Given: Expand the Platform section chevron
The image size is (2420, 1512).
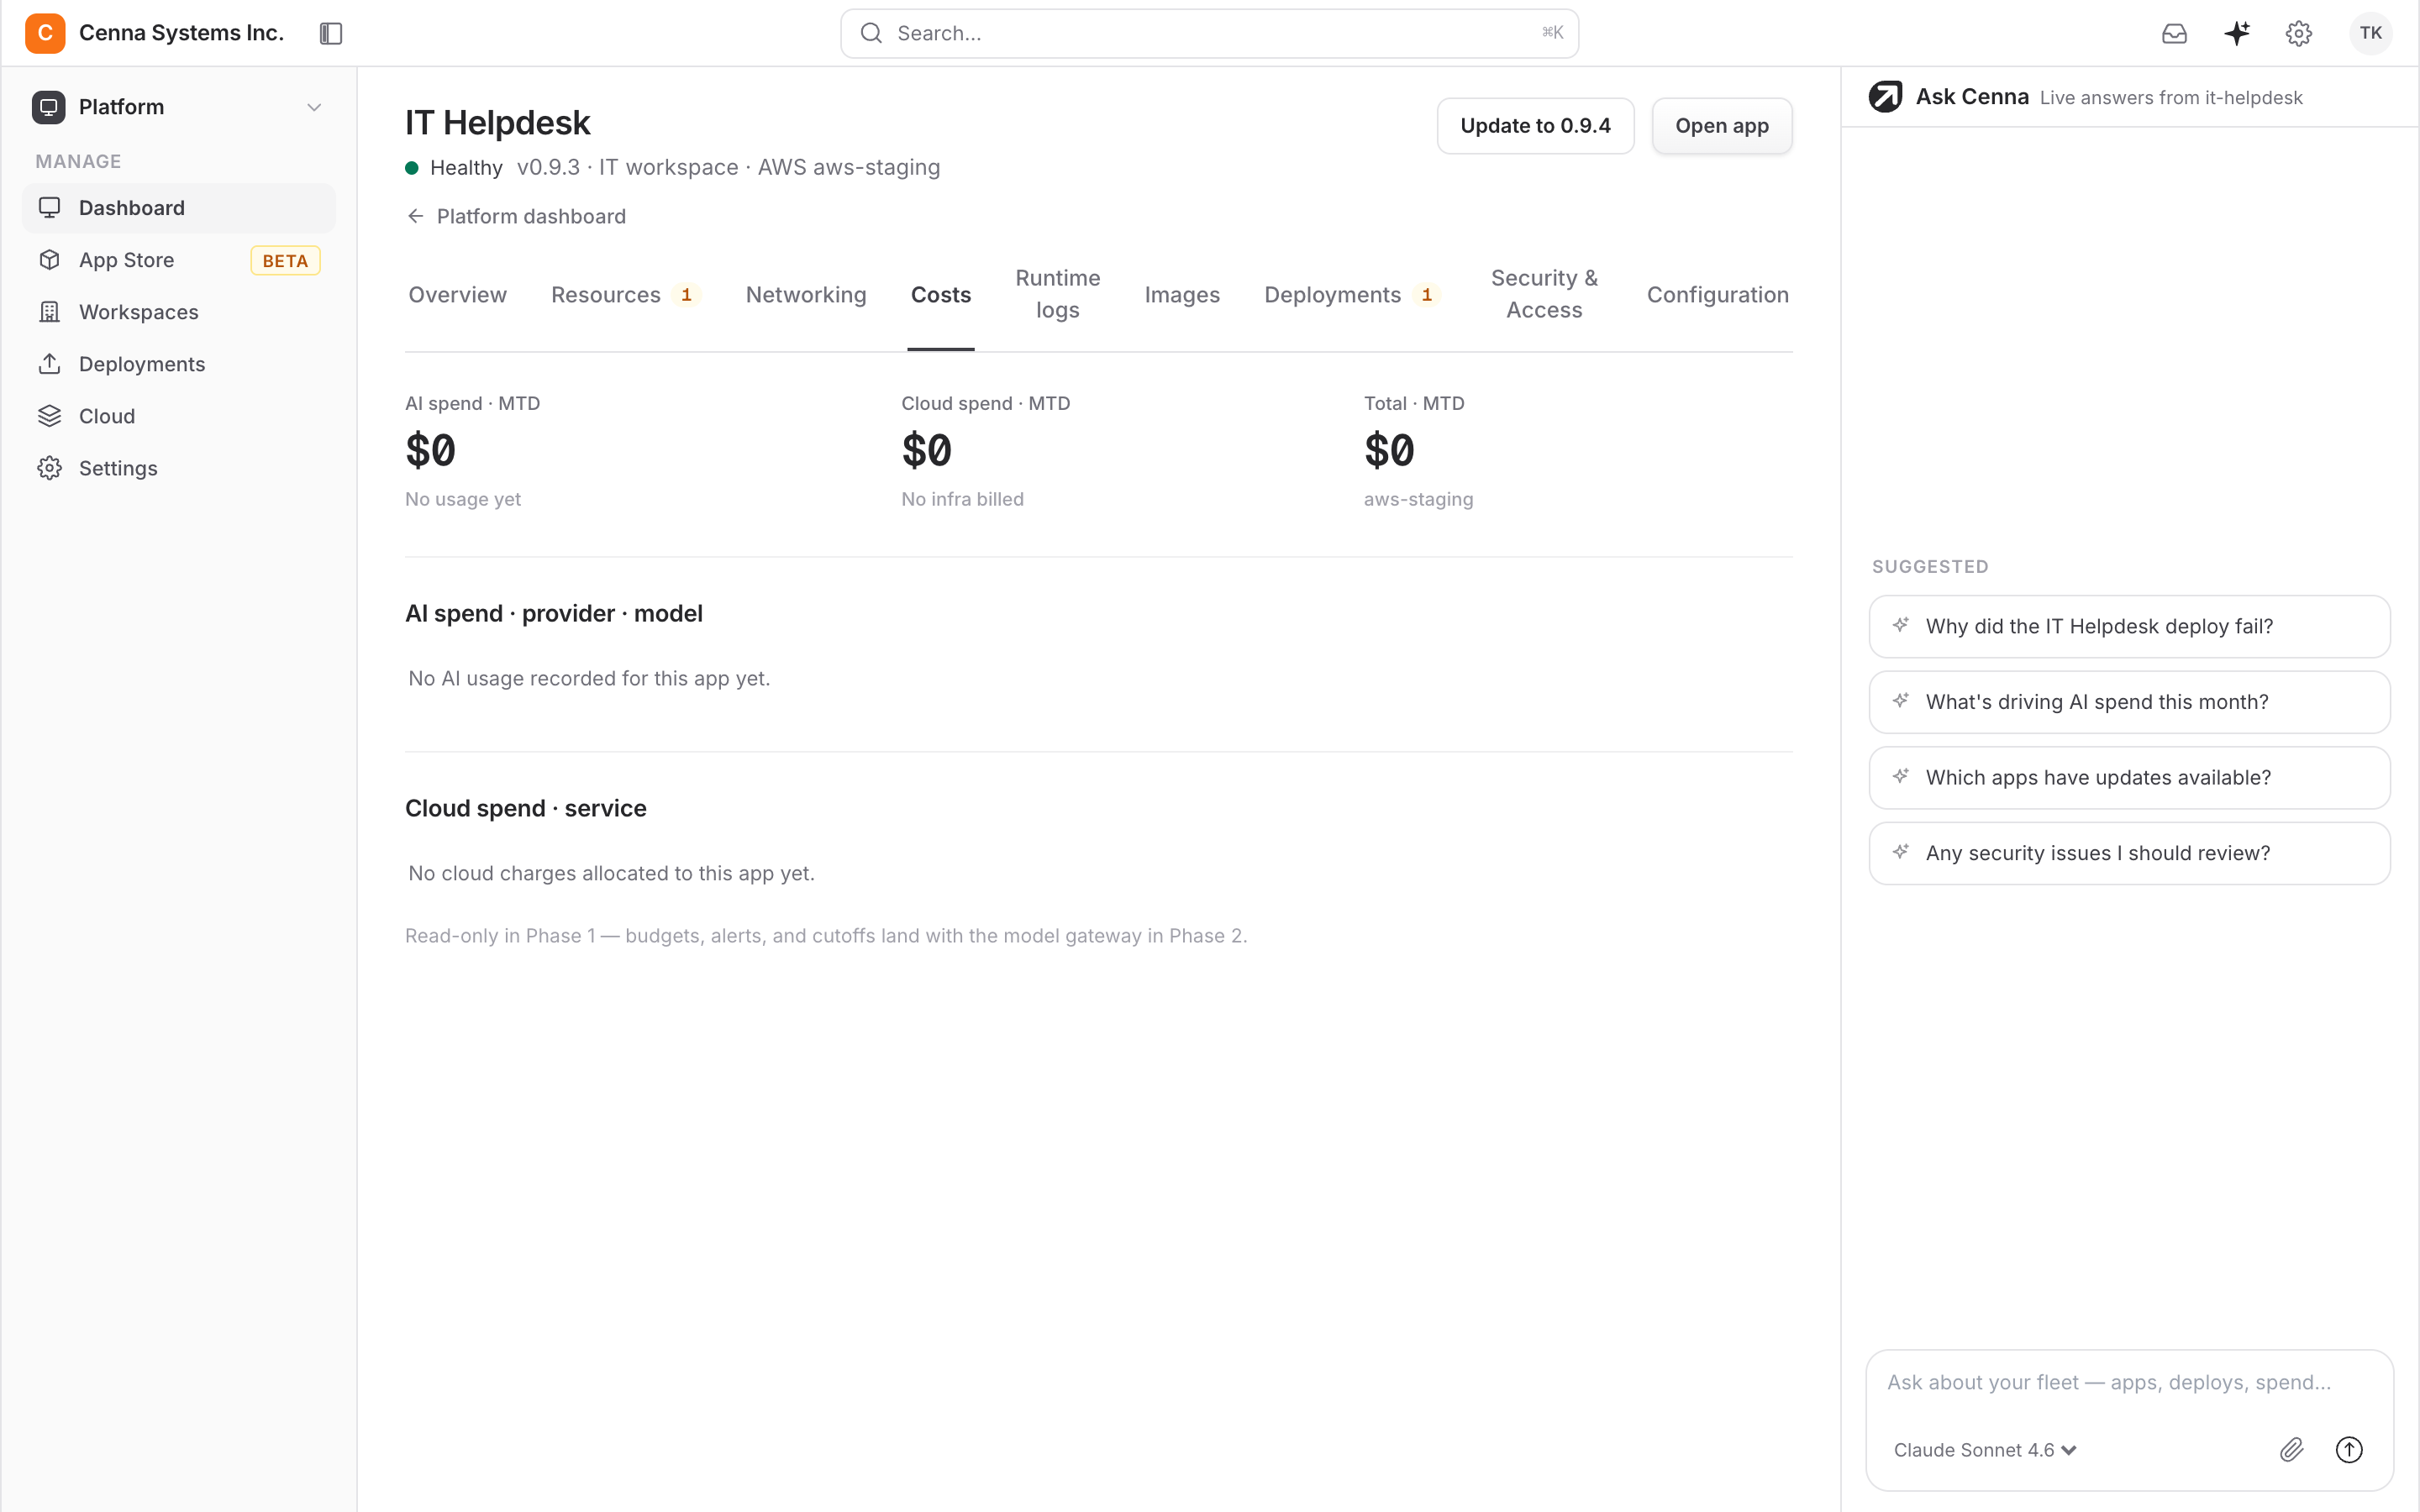Looking at the screenshot, I should pyautogui.click(x=314, y=107).
